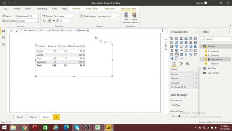Toggle the thousands separator comma icon
232x131 pixels.
[54, 21]
